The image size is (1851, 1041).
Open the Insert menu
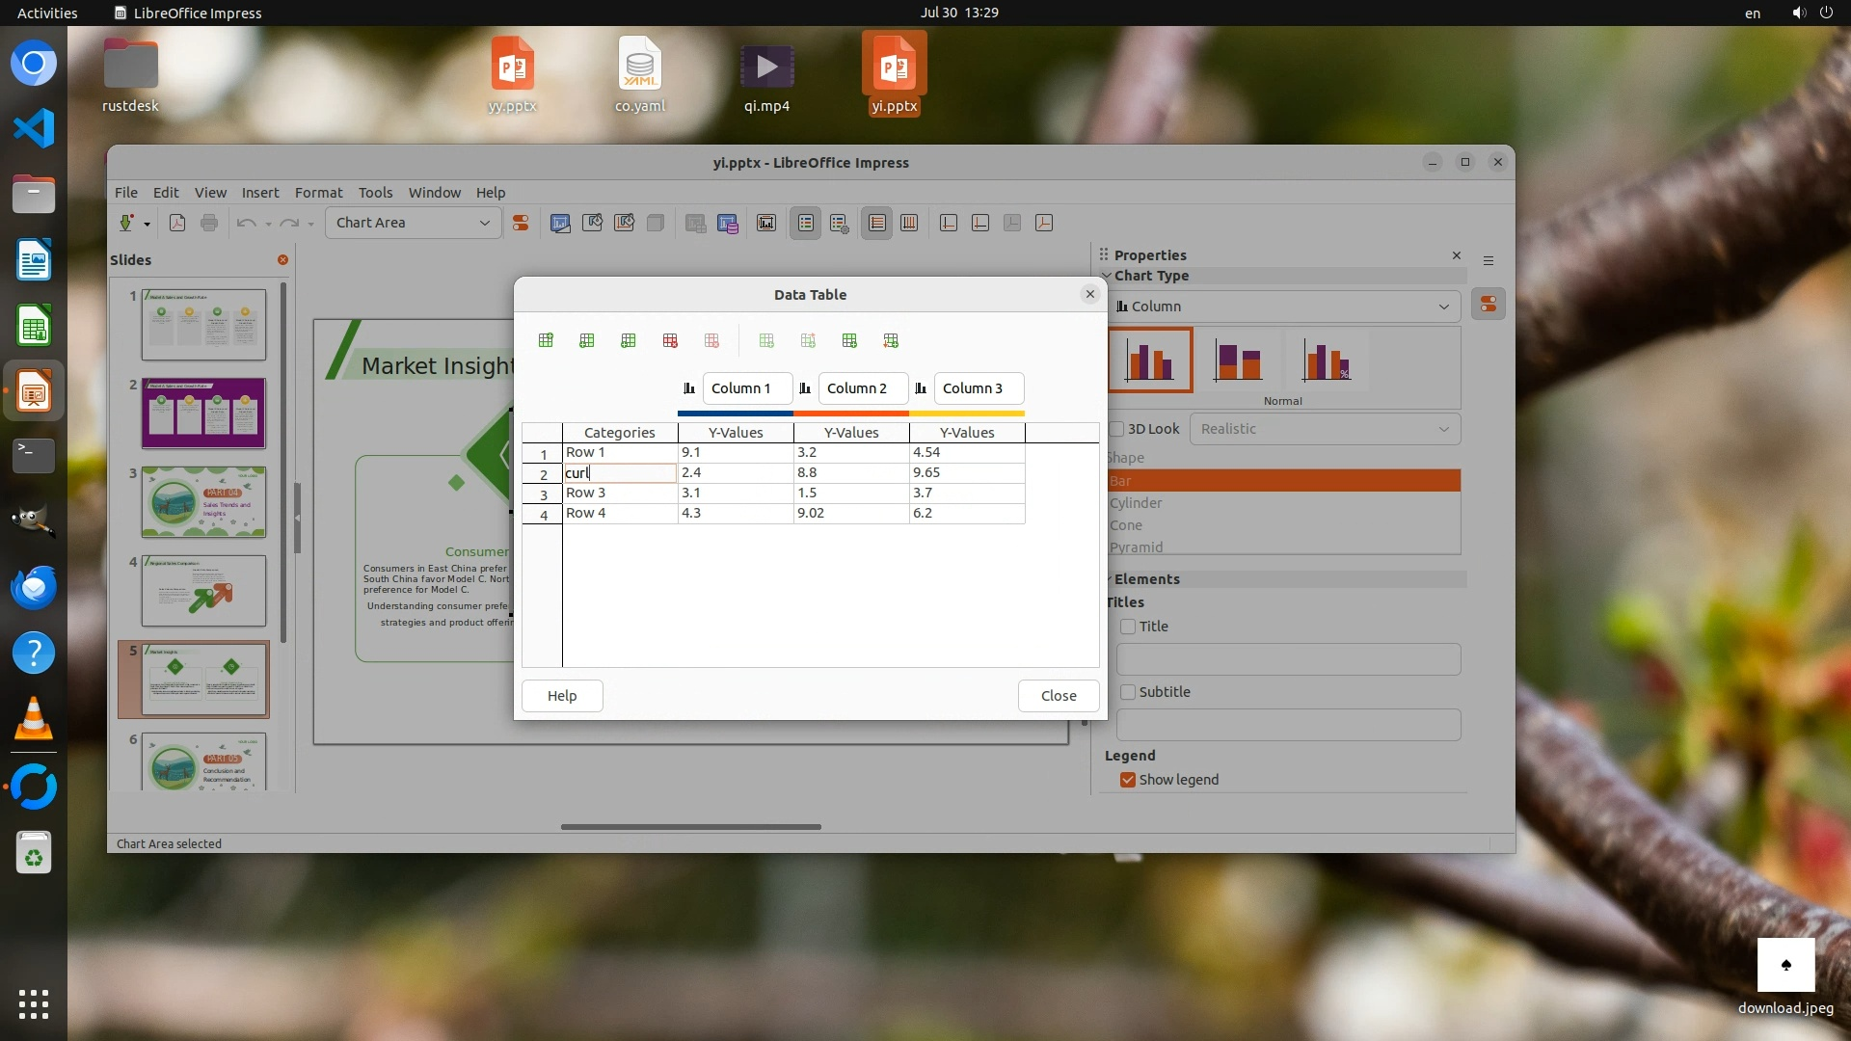coord(259,193)
